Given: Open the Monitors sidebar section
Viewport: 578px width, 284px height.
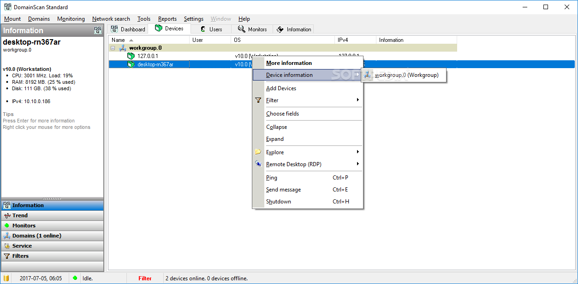Looking at the screenshot, I should pos(53,226).
